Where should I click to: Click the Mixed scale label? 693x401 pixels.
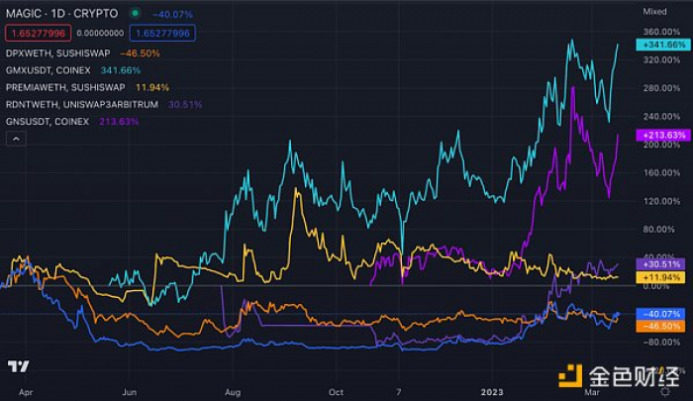pyautogui.click(x=654, y=12)
